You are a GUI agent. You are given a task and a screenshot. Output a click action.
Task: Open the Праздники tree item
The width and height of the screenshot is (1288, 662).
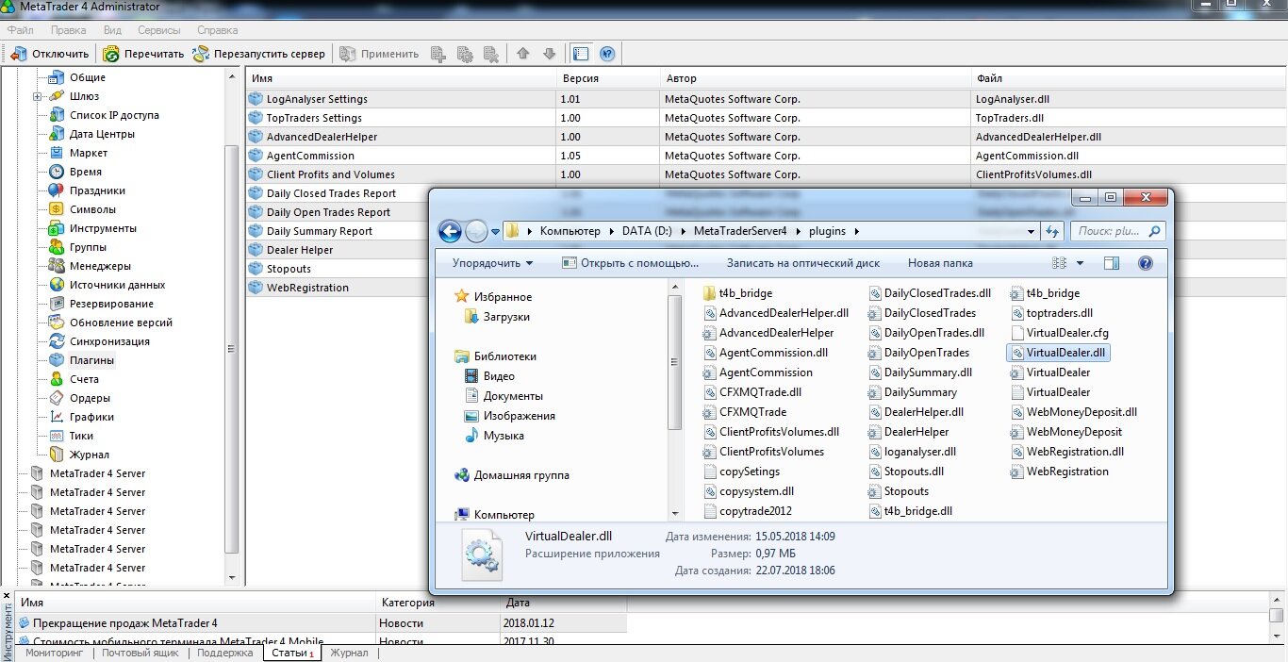[97, 190]
